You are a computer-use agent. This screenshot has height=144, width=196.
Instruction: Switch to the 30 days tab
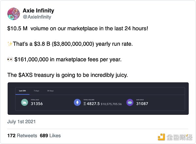point(50,91)
